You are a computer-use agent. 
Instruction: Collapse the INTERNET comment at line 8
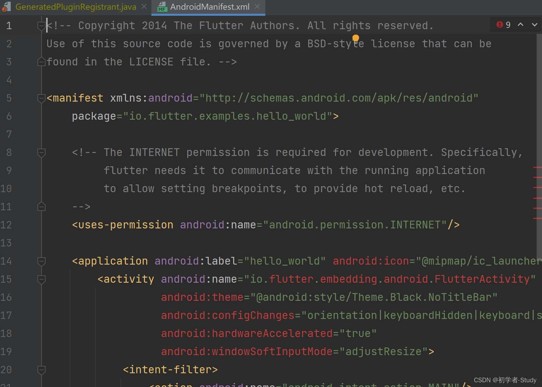click(x=42, y=153)
